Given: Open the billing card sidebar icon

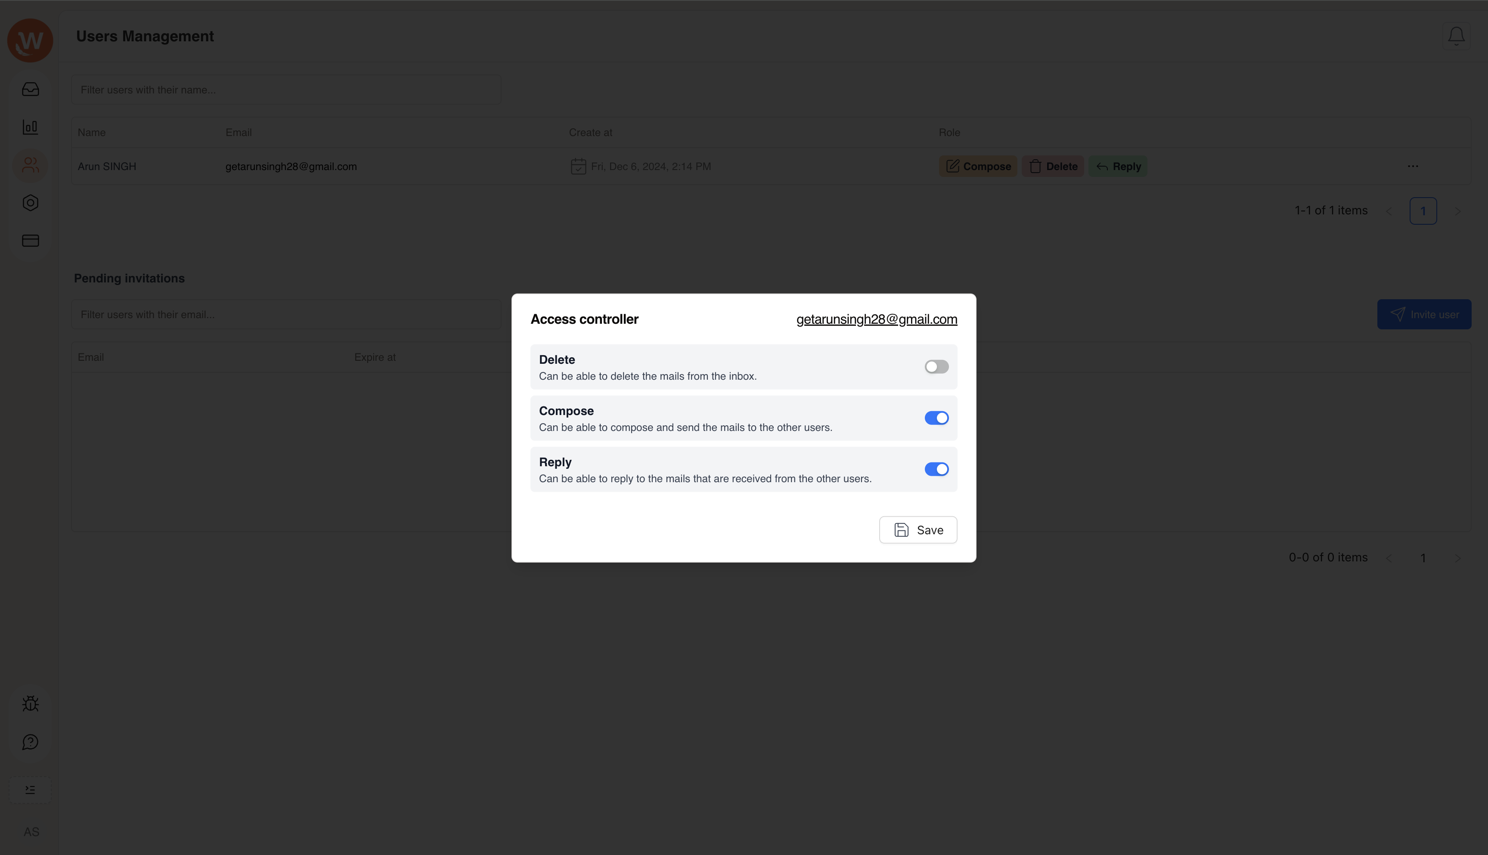Looking at the screenshot, I should coord(31,241).
